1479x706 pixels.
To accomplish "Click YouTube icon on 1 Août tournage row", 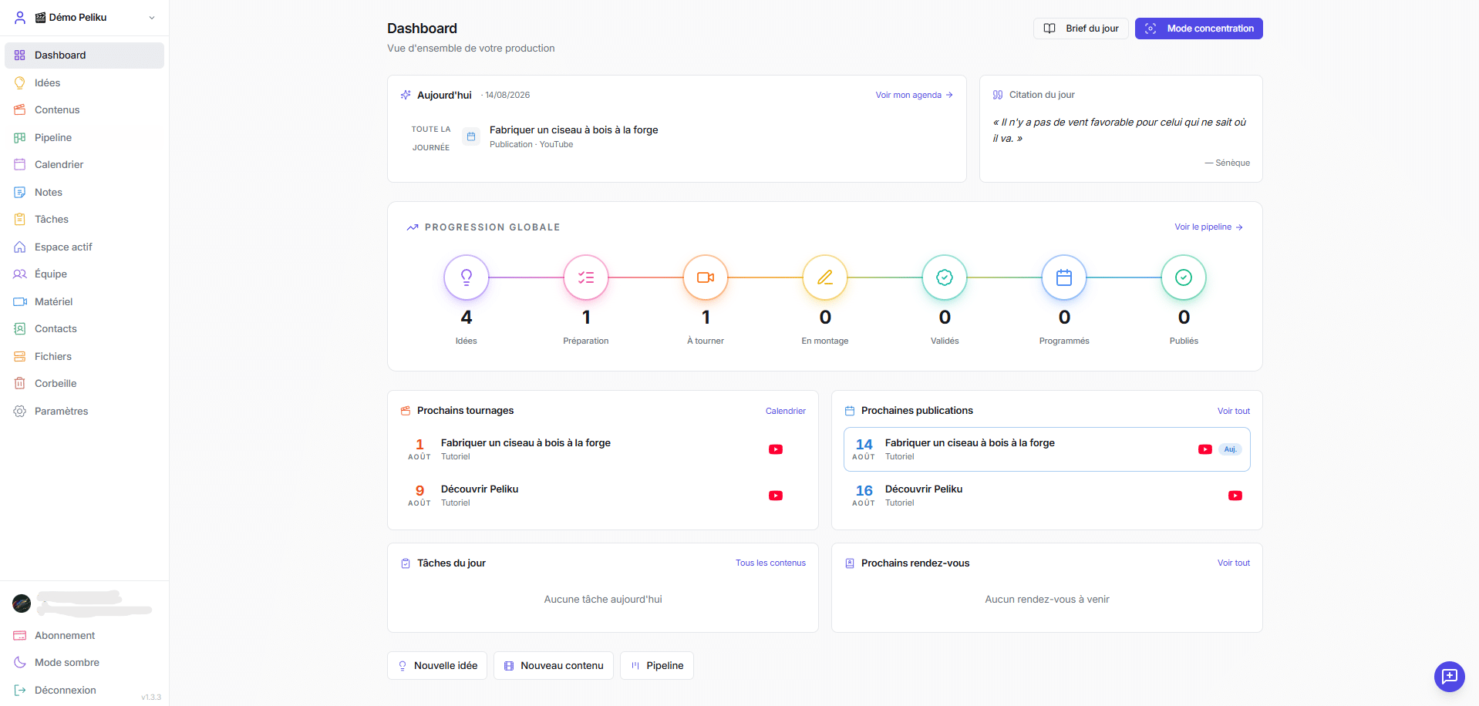I will pos(776,449).
